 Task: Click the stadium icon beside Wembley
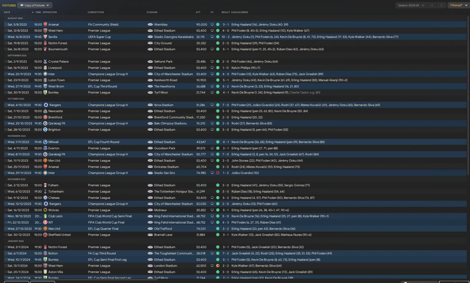150,25
